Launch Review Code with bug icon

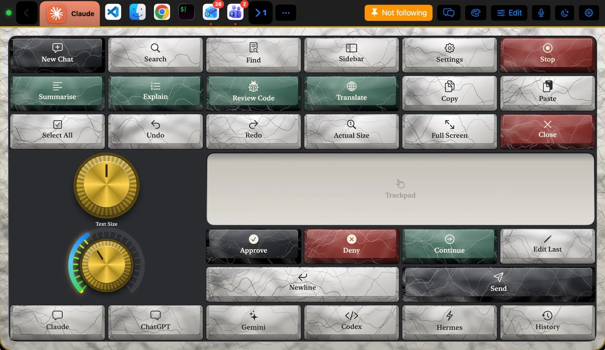pyautogui.click(x=253, y=93)
